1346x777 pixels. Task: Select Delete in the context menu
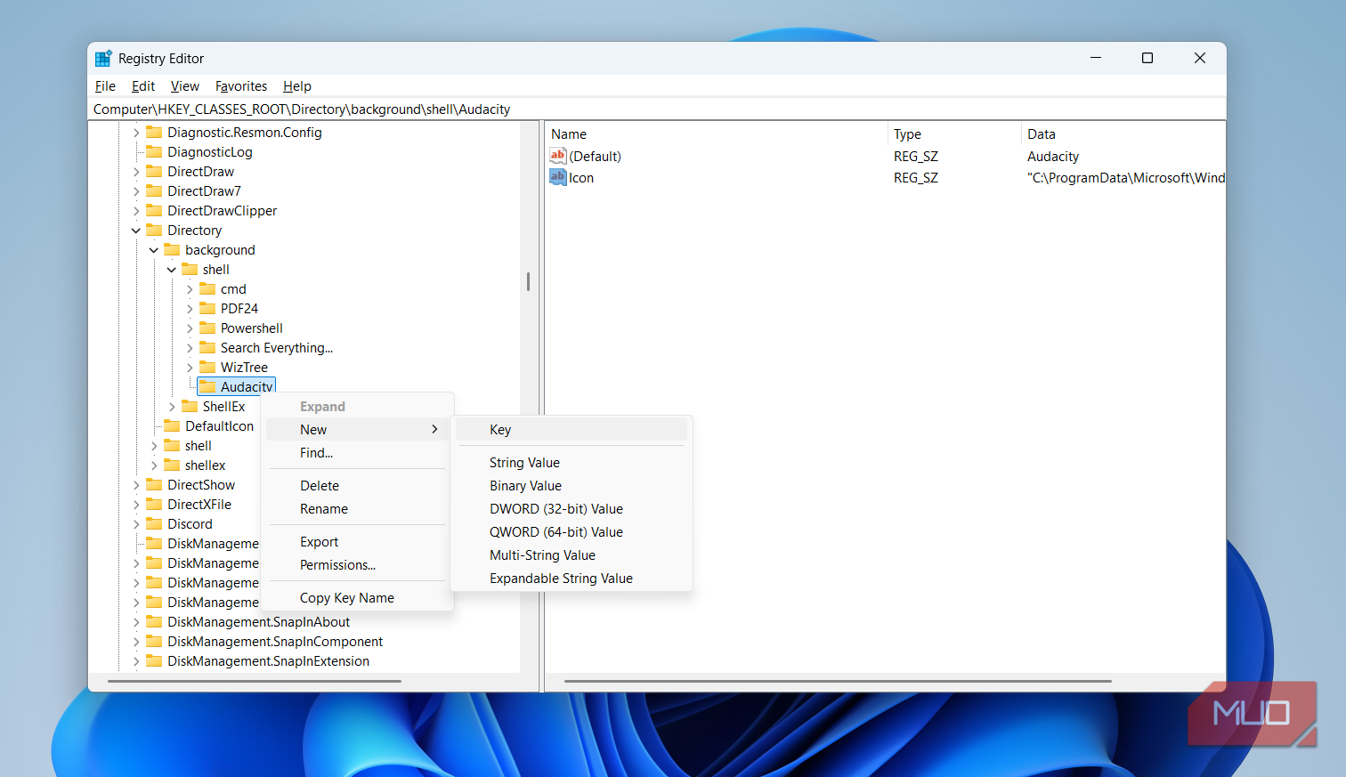(357, 486)
